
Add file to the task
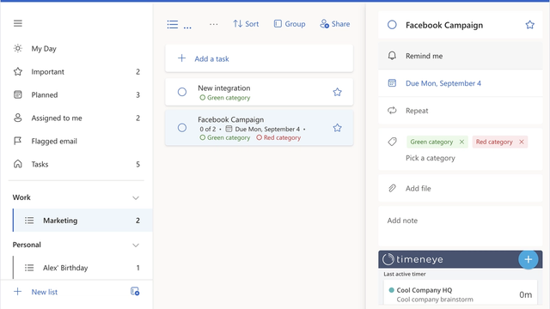click(x=461, y=189)
